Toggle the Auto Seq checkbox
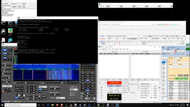 pos(123,92)
